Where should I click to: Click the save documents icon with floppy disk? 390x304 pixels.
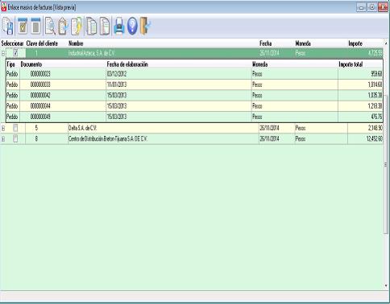[8, 27]
